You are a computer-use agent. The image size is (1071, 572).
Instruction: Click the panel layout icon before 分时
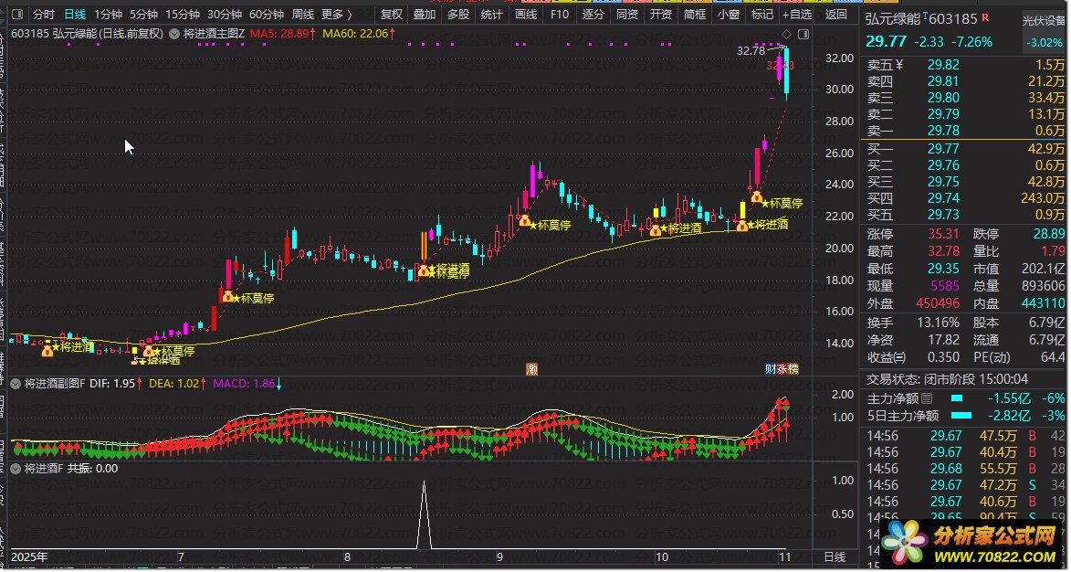pos(17,14)
